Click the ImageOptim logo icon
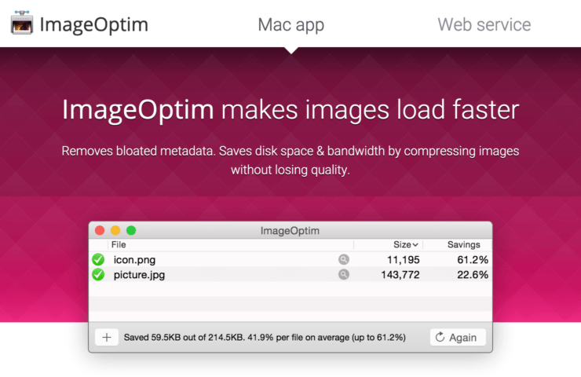 [x=22, y=23]
